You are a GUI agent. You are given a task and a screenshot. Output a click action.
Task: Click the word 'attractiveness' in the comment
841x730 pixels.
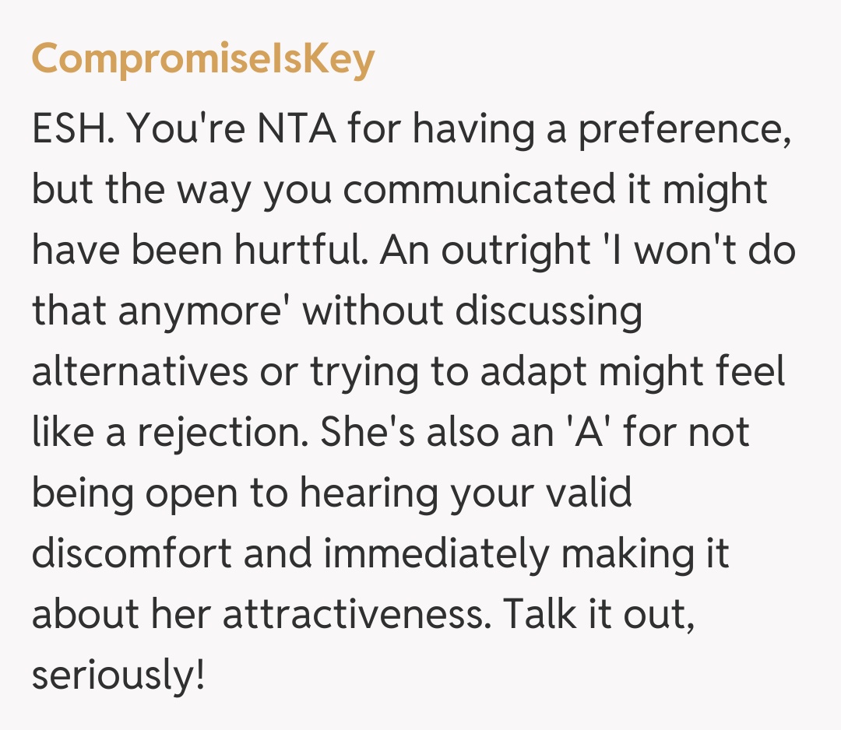355,616
